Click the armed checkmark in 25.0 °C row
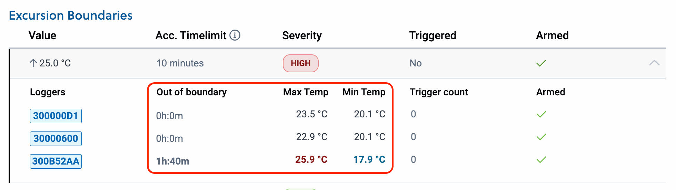 click(541, 63)
